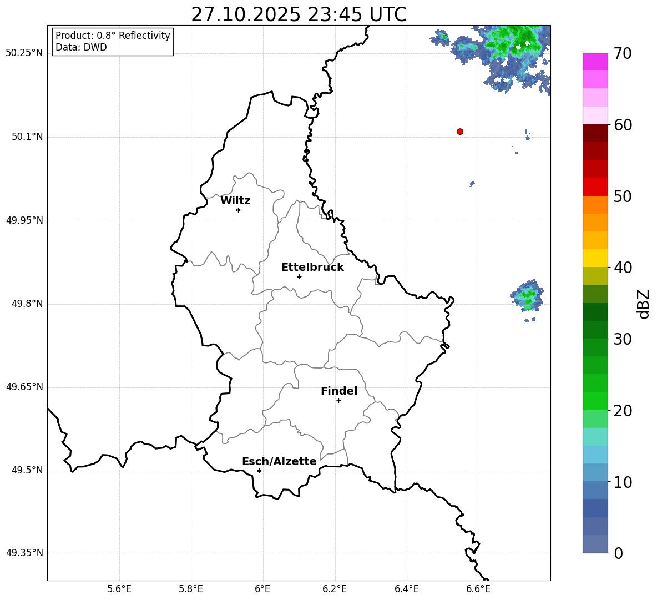The image size is (657, 600).
Task: Click the small radar echo cell near 49.8°N
Action: (x=527, y=296)
